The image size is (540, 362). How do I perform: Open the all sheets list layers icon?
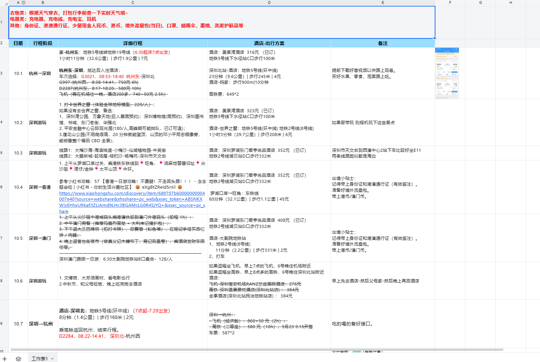[x=18, y=359]
